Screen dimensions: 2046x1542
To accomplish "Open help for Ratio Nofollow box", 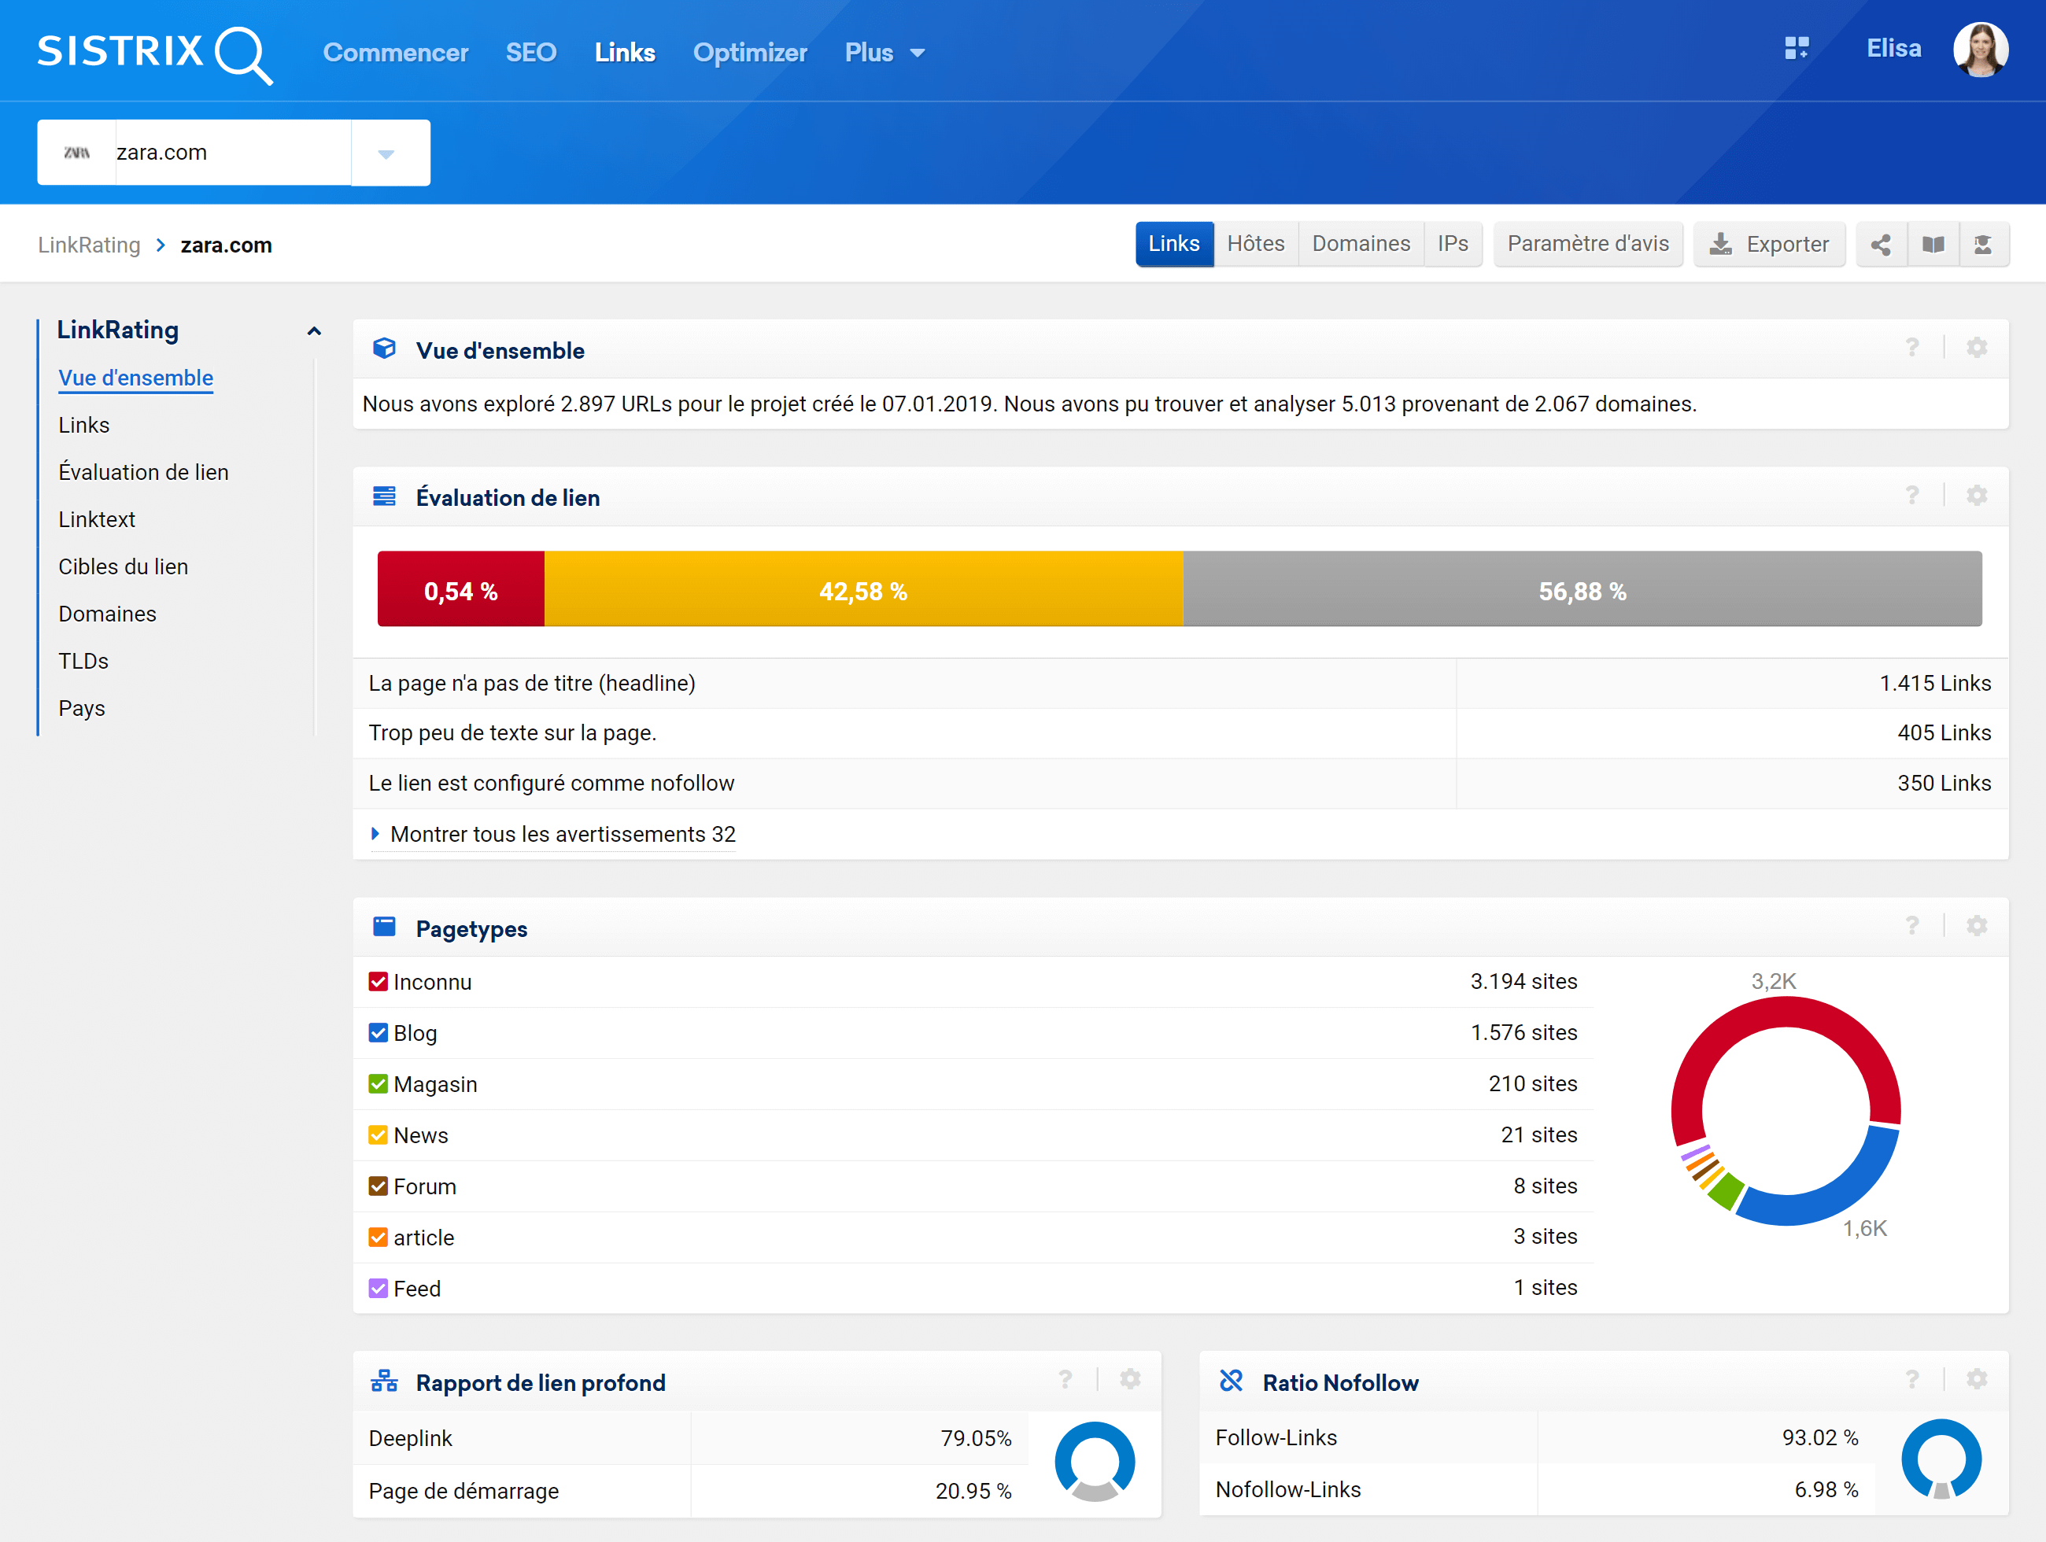I will pyautogui.click(x=1912, y=1380).
